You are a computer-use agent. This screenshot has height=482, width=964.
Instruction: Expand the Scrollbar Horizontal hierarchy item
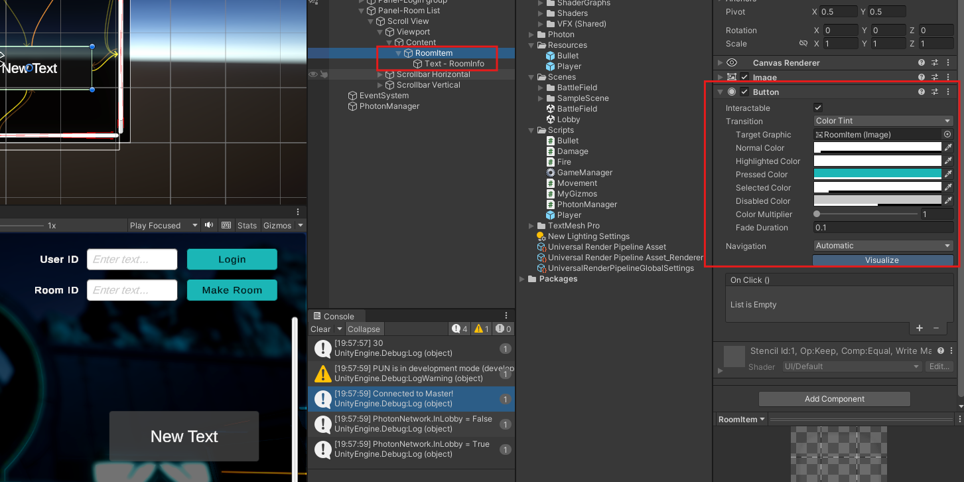coord(380,74)
